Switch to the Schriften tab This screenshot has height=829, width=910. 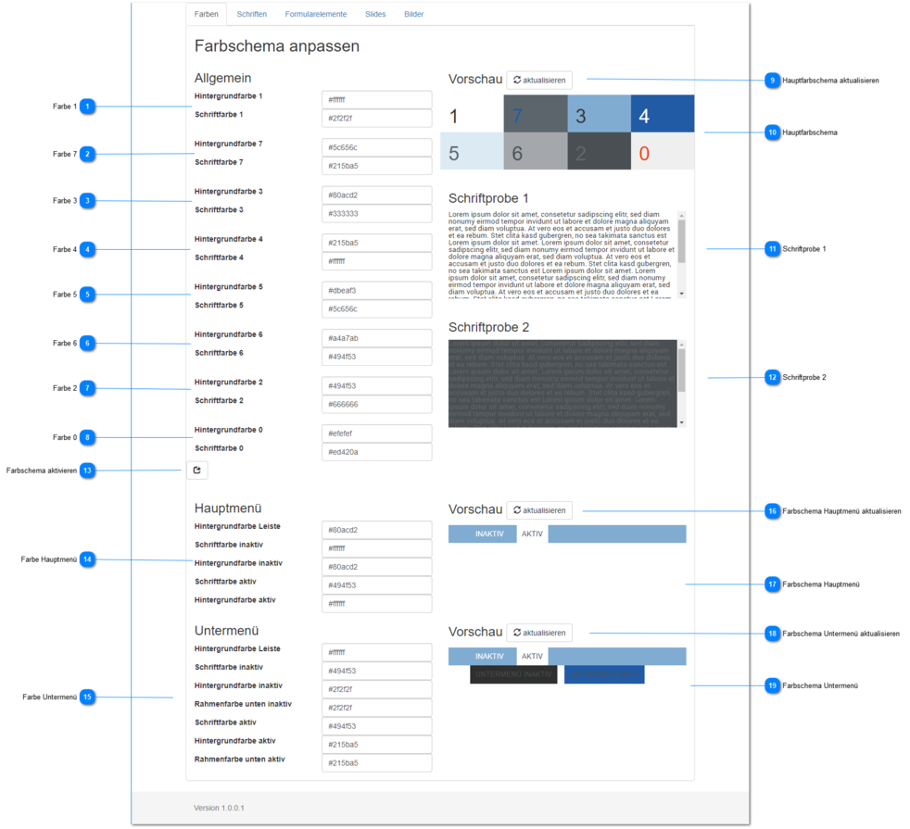click(251, 14)
